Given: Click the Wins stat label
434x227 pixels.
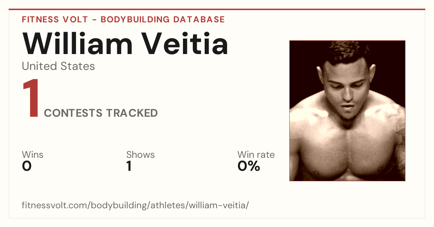Looking at the screenshot, I should point(33,155).
